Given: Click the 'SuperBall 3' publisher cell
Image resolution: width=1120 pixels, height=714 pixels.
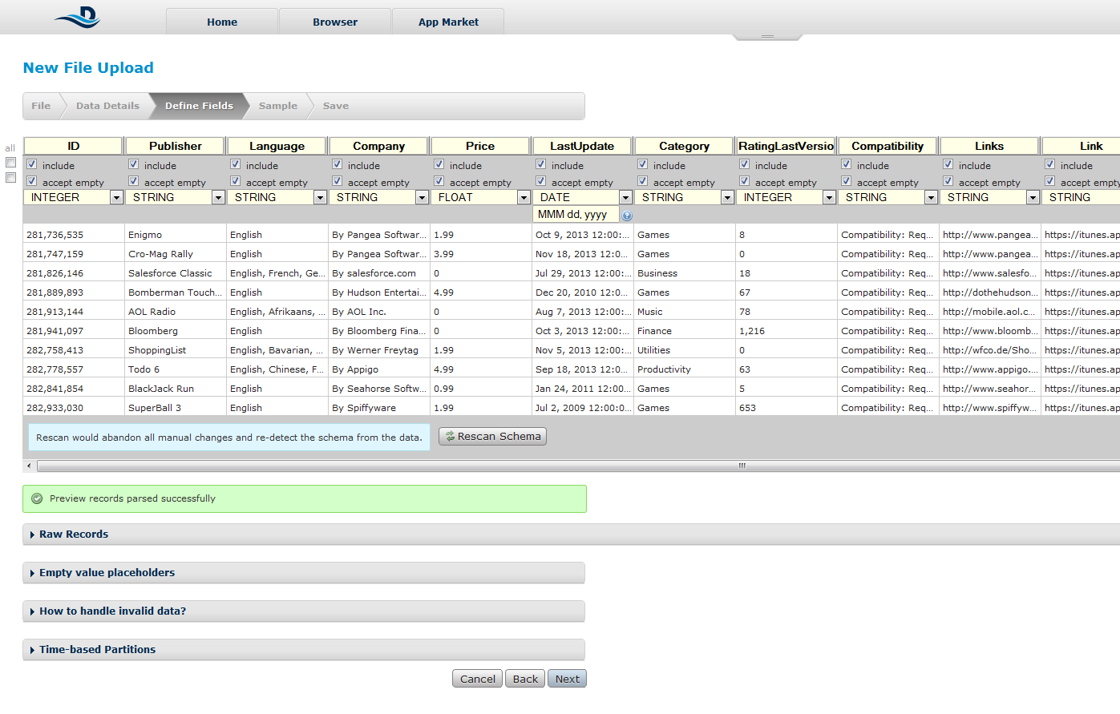Looking at the screenshot, I should (176, 408).
